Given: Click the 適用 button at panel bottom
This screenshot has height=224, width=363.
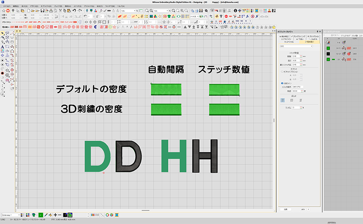Looking at the screenshot, I should [285, 209].
